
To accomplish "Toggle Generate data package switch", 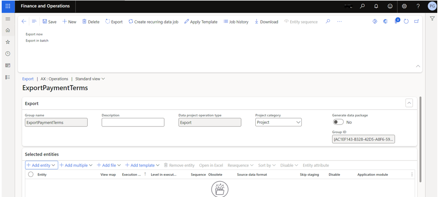I will (338, 122).
